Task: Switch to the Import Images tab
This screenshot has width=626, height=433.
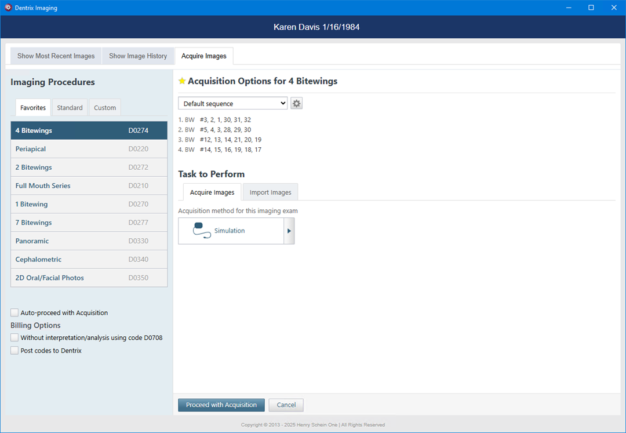Action: (x=270, y=192)
